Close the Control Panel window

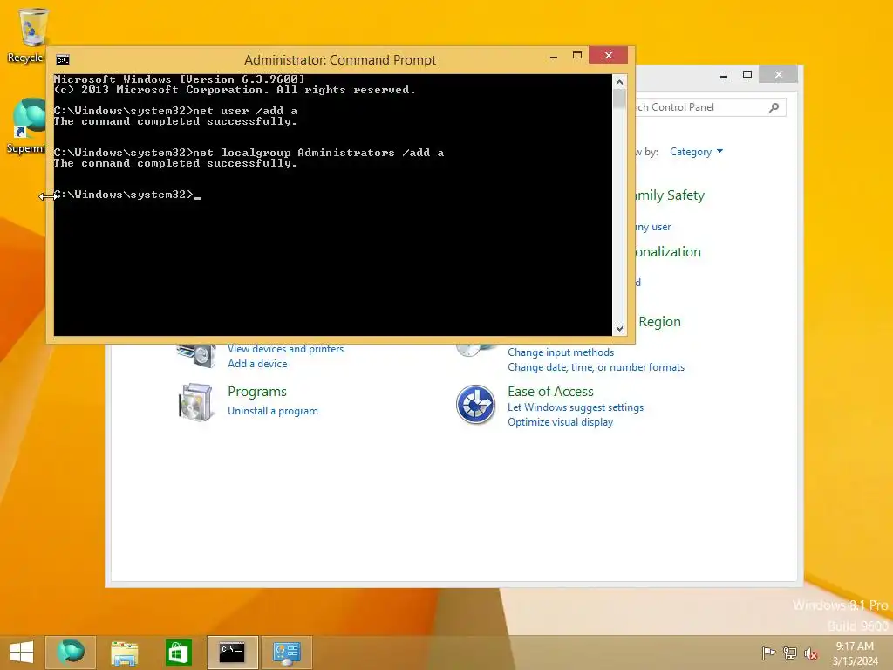pos(779,75)
